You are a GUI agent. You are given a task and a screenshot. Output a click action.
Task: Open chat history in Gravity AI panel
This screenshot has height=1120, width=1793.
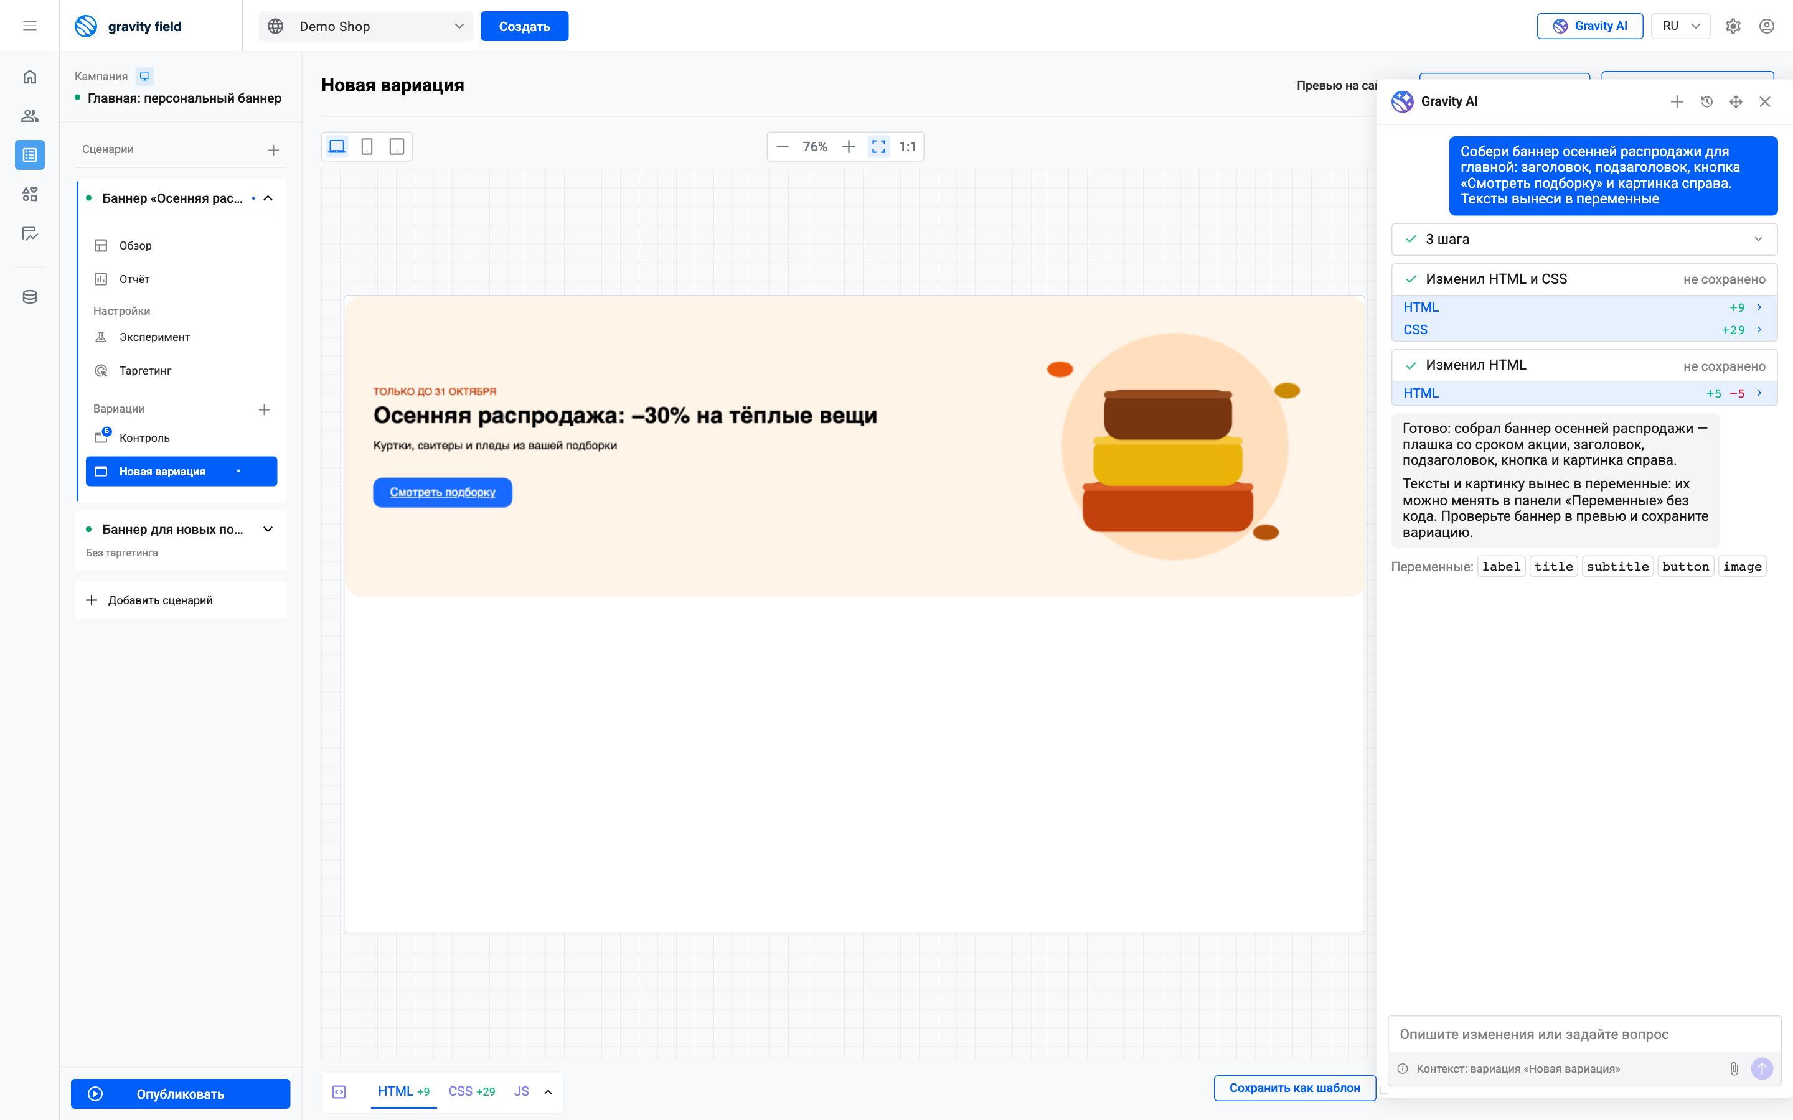coord(1706,101)
